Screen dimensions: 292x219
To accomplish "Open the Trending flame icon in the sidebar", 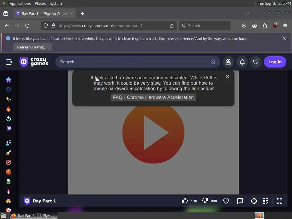I will coord(9,109).
